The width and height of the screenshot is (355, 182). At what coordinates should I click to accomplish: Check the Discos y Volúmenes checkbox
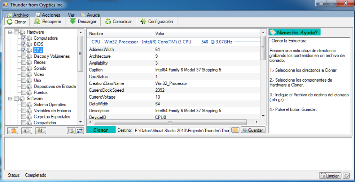(24, 56)
